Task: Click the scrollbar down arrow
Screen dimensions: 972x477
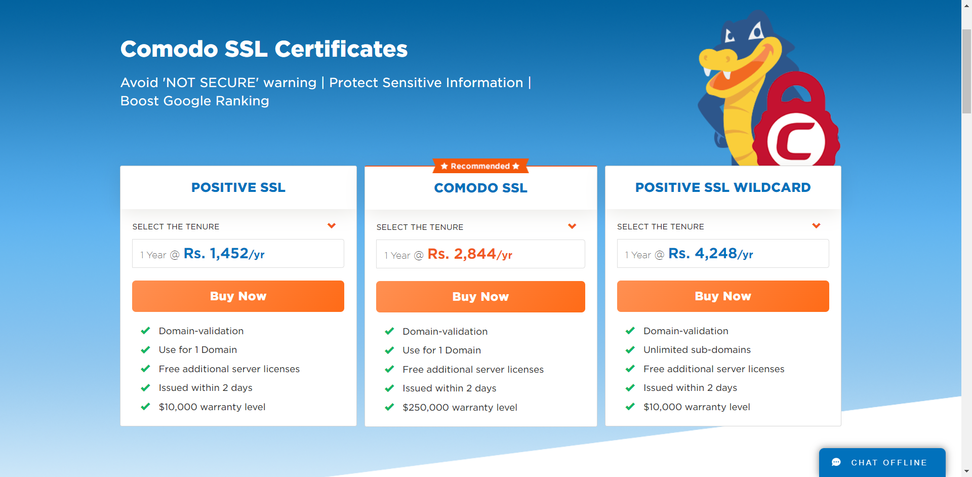Action: pyautogui.click(x=966, y=471)
